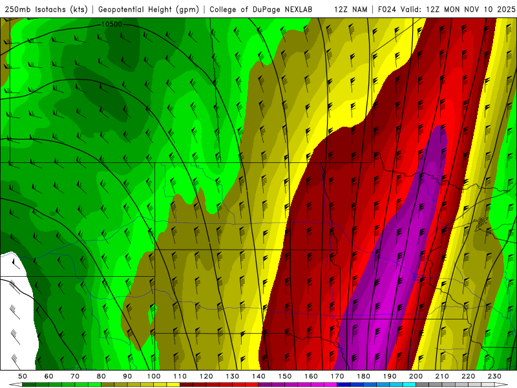Screen dimensions: 517x388
Task: Click the 'F024 Valid: 12Z MON NOV 10 2025' text
Action: pos(447,10)
